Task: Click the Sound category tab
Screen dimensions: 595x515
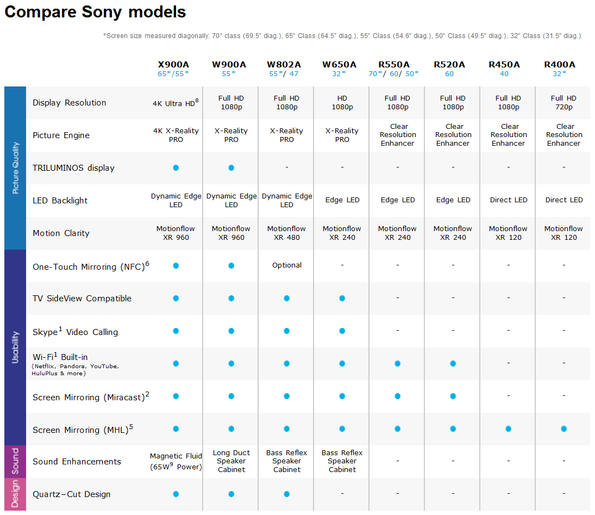Action: point(15,462)
